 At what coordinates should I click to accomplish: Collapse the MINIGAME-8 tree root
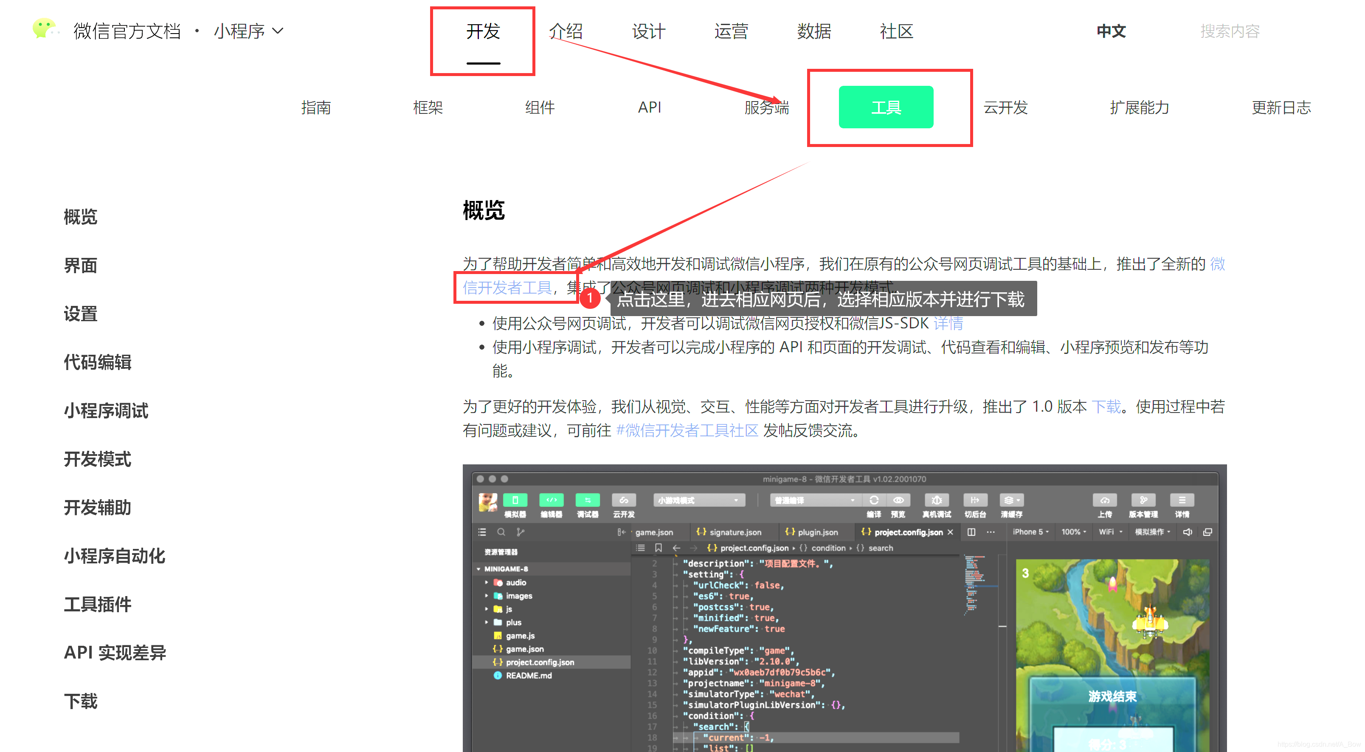pyautogui.click(x=478, y=568)
